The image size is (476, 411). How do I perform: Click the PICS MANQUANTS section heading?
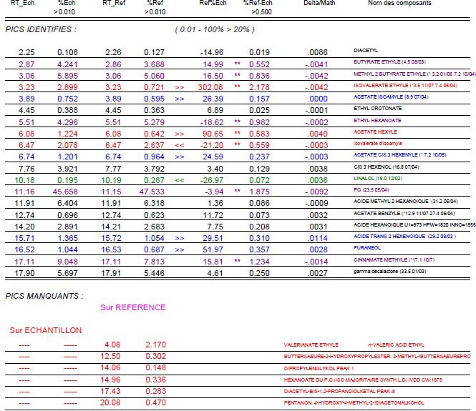click(x=44, y=296)
